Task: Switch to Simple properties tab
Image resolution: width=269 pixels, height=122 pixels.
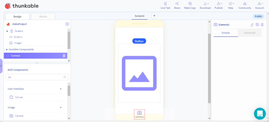Action: (226, 33)
